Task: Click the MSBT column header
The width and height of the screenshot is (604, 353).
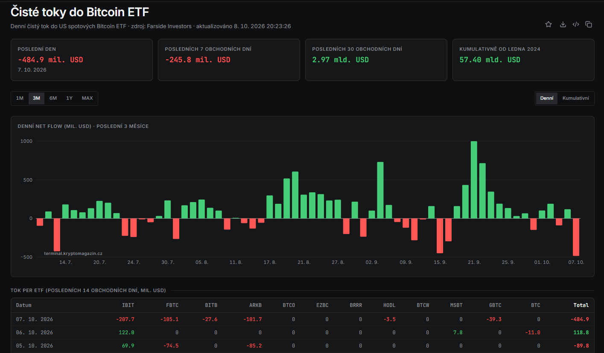Action: click(x=456, y=305)
